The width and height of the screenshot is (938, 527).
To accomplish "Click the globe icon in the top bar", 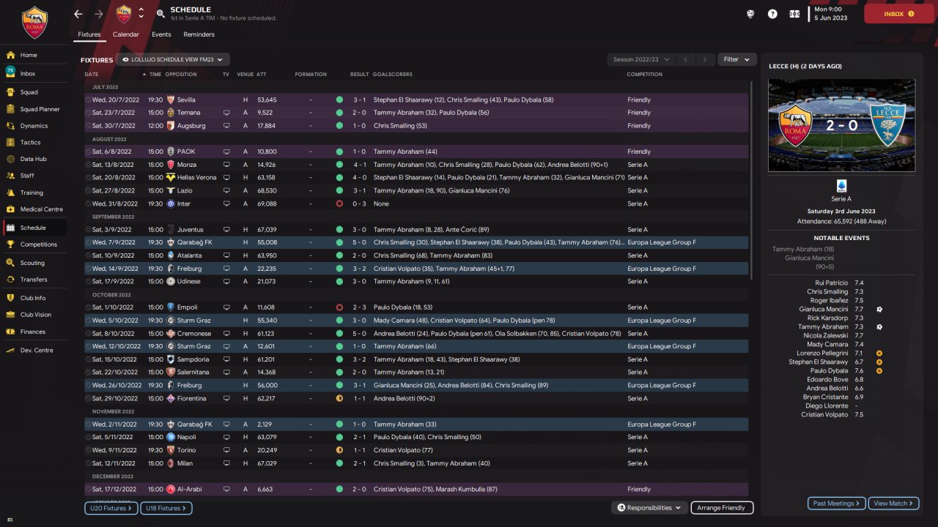I will tap(750, 14).
